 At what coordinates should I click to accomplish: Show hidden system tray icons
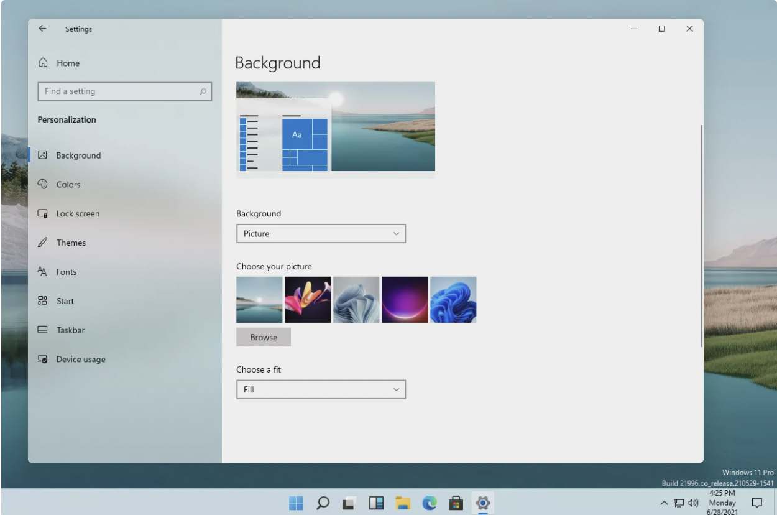[664, 503]
